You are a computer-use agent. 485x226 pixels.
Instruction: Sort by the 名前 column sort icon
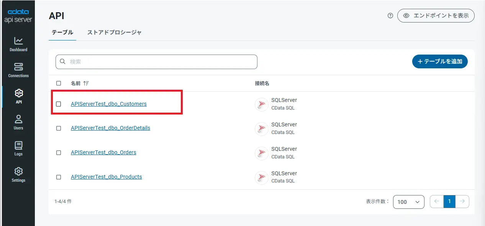(86, 83)
